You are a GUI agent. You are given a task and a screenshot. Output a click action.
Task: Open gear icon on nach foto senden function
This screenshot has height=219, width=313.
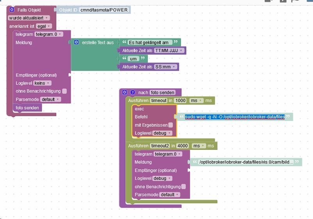(124, 92)
